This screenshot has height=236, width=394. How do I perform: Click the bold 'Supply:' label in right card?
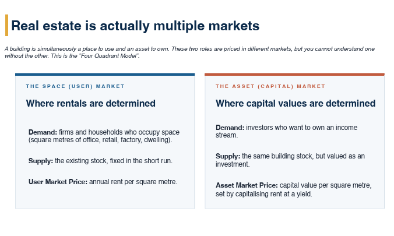click(x=228, y=156)
